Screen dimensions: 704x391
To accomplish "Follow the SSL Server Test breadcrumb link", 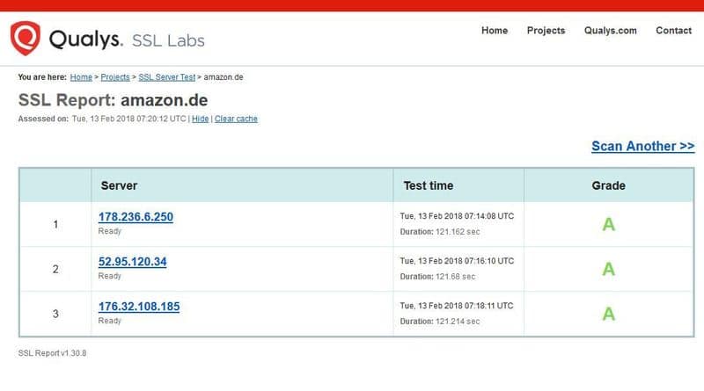I will (x=166, y=77).
